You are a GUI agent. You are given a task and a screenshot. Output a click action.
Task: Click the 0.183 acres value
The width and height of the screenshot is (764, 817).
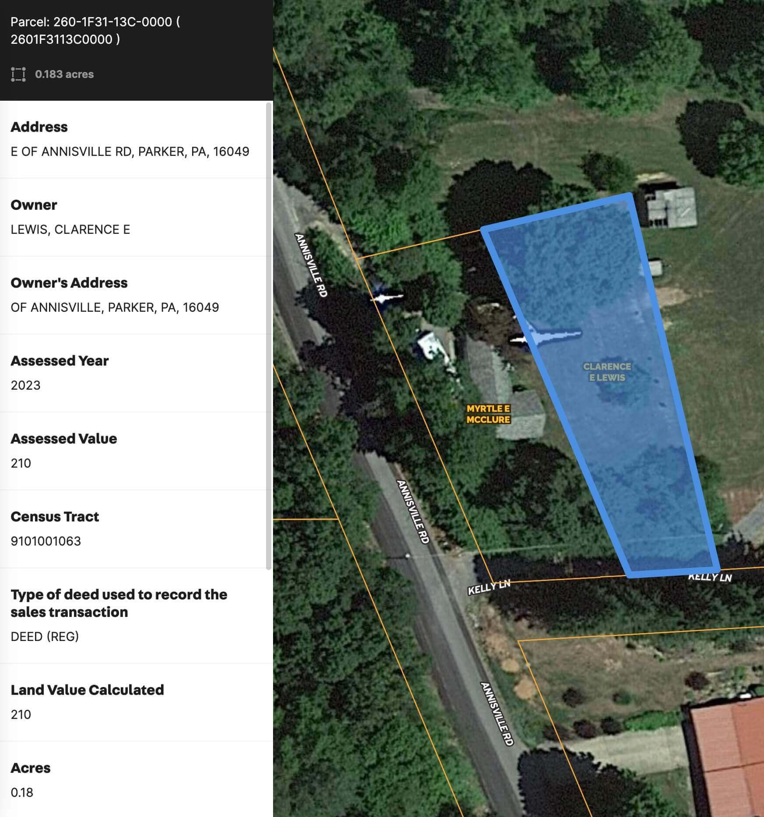64,74
